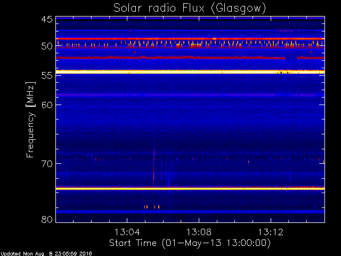Click the 13:12 time tick label
The image size is (341, 256).
point(271,232)
